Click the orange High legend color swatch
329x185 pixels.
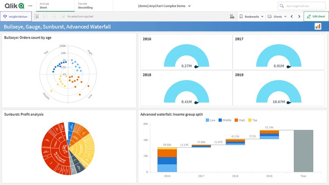236,120
